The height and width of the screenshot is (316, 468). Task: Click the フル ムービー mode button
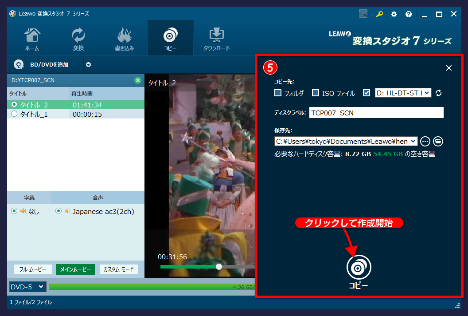pyautogui.click(x=32, y=269)
